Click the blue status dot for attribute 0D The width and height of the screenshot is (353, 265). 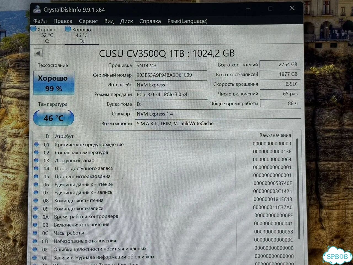35,241
